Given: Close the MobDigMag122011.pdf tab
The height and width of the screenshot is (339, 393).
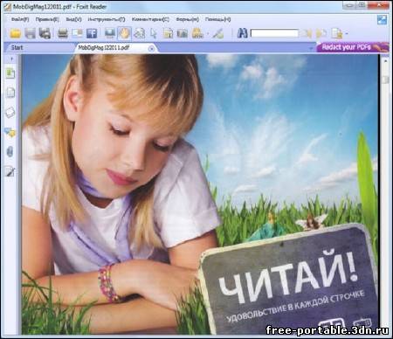Looking at the screenshot, I should click(151, 48).
